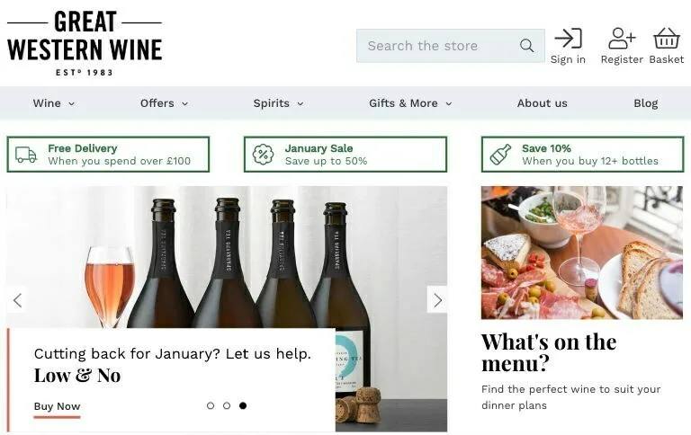The width and height of the screenshot is (691, 435).
Task: Select the third carousel slide dot
Action: (243, 405)
